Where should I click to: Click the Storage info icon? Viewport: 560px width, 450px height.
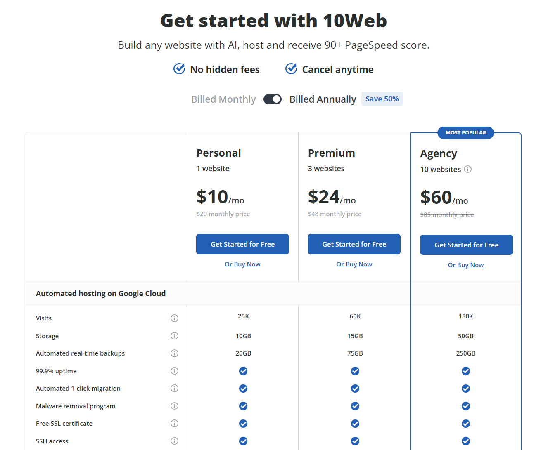174,336
